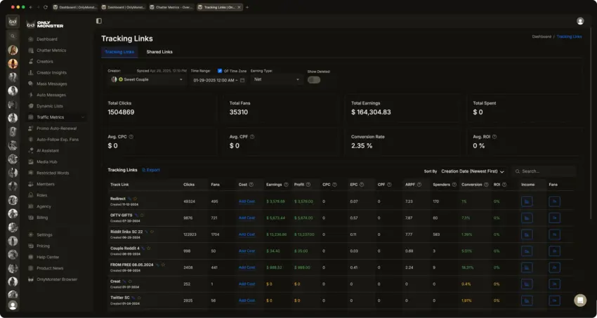The width and height of the screenshot is (597, 318).
Task: Expand Traffic Metrics in sidebar
Action: 56,117
